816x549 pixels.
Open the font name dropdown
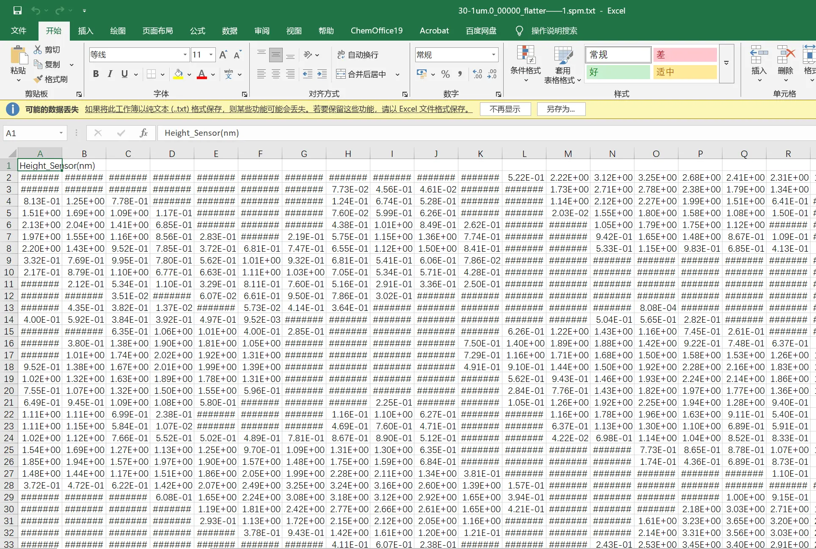185,55
